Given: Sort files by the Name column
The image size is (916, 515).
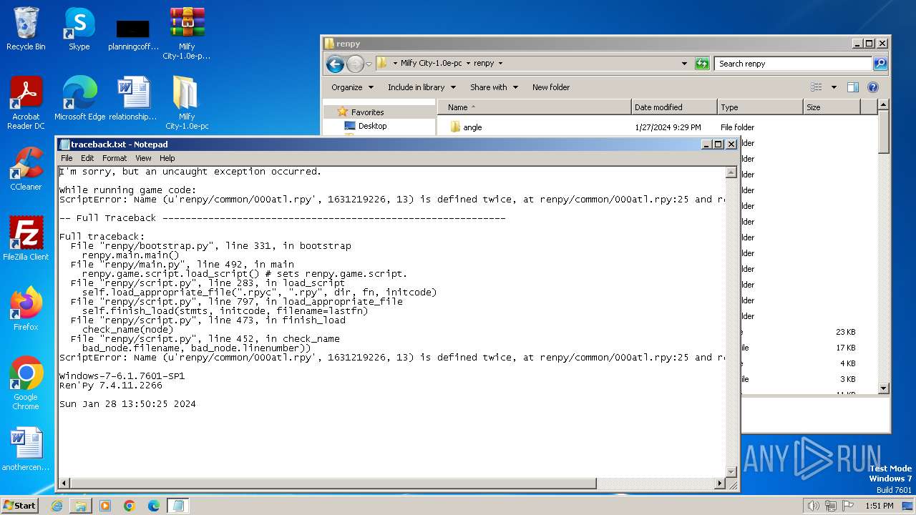Looking at the screenshot, I should [x=535, y=107].
